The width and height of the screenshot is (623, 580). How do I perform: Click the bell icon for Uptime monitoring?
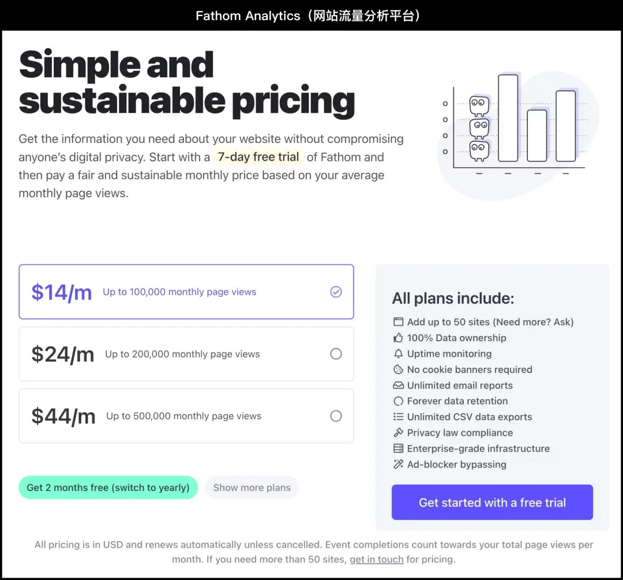(398, 354)
